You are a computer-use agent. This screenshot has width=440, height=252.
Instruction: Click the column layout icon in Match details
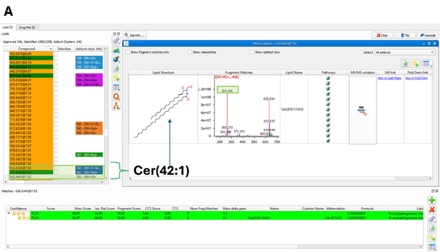pyautogui.click(x=426, y=63)
